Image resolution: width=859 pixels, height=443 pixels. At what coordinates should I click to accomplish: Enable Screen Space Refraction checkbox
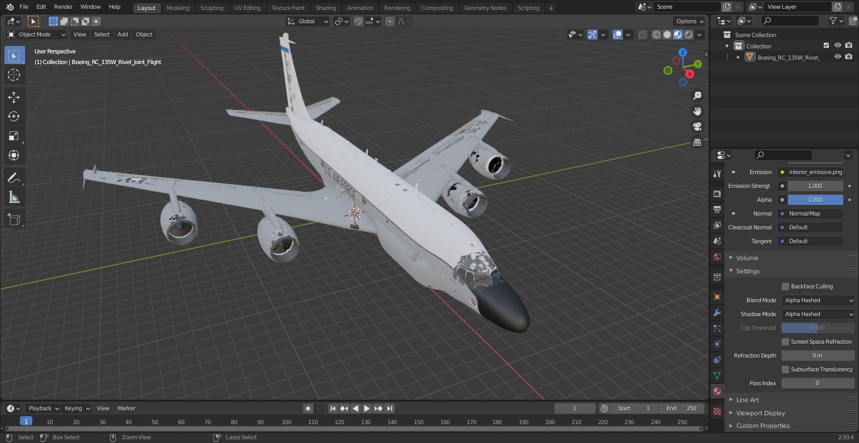785,342
